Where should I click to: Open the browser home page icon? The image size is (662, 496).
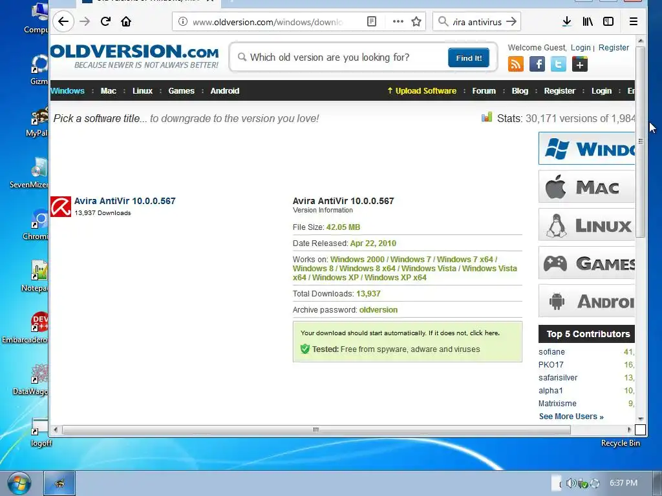click(126, 21)
